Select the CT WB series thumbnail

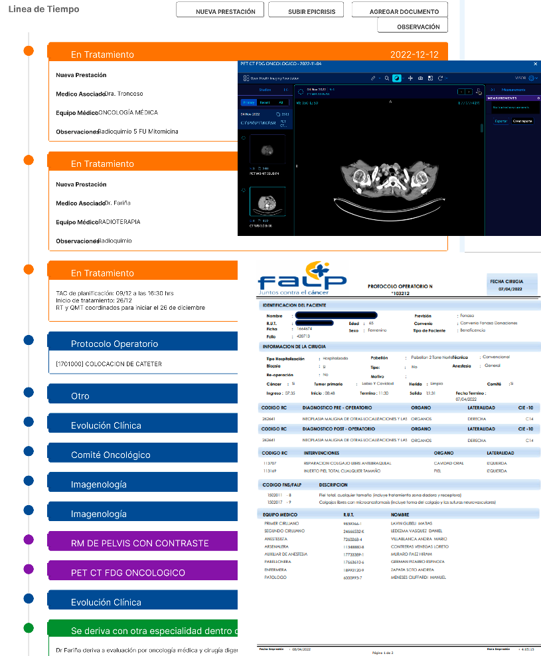click(268, 203)
